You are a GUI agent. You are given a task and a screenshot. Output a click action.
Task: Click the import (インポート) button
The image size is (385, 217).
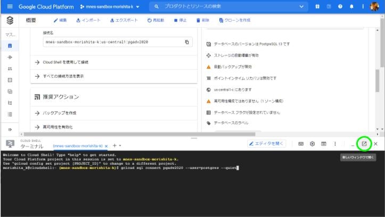point(88,20)
